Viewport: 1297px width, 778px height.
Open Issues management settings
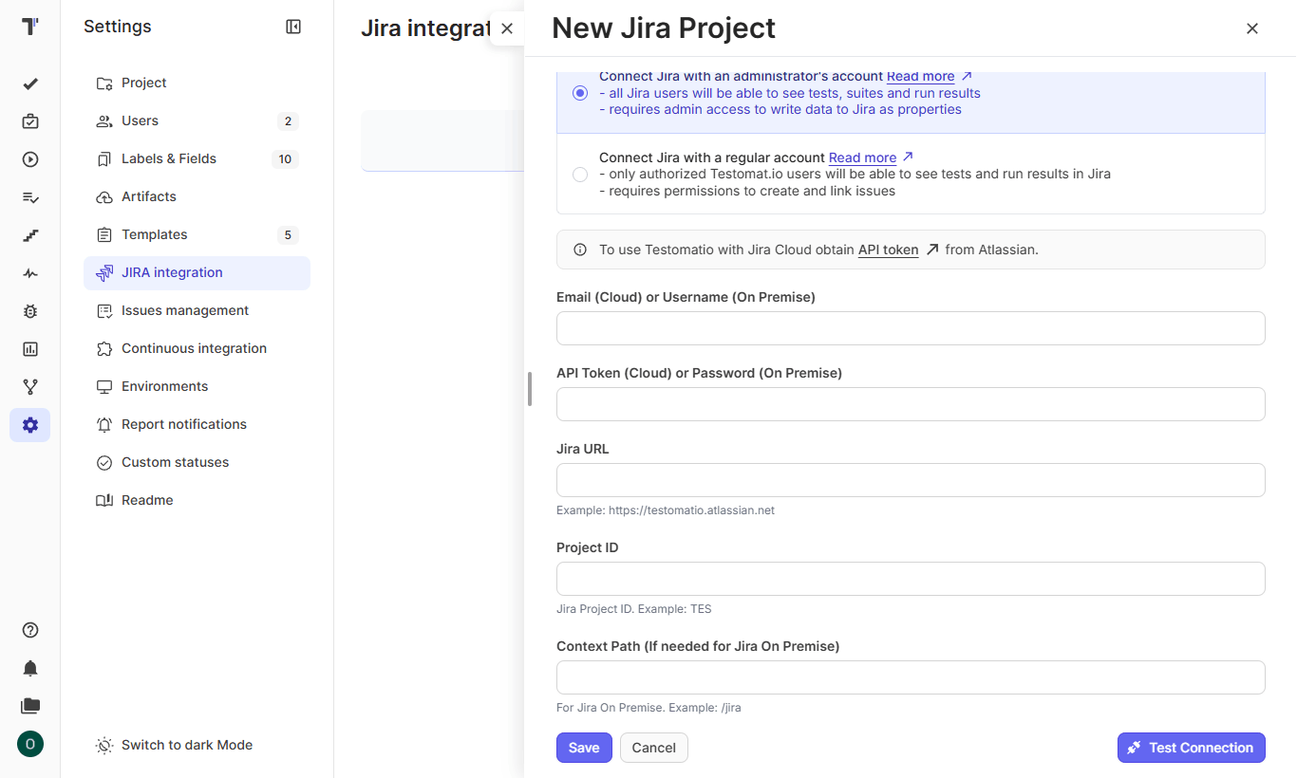pyautogui.click(x=197, y=311)
